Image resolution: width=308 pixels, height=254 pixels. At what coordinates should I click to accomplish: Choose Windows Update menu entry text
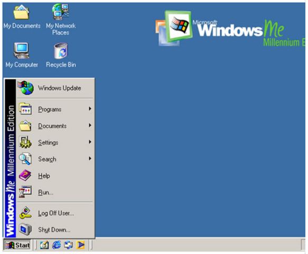click(x=60, y=88)
